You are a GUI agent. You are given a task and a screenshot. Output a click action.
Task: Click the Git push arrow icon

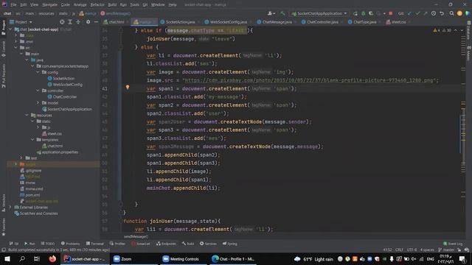426,13
